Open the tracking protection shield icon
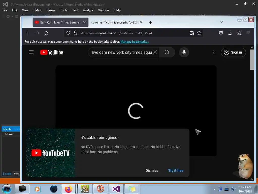The height and width of the screenshot is (194, 258). pyautogui.click(x=68, y=33)
